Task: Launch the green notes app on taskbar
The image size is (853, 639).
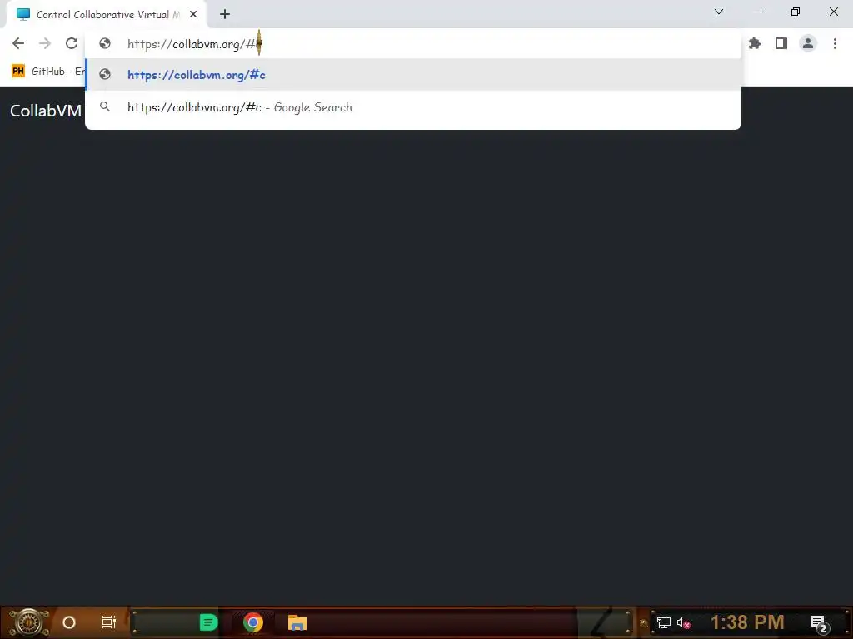Action: pyautogui.click(x=208, y=622)
